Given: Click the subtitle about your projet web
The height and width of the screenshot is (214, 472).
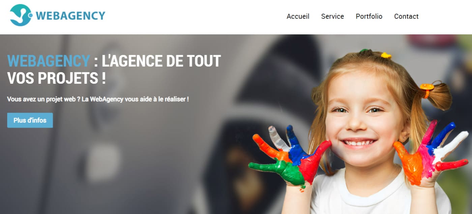Looking at the screenshot, I should coord(98,100).
